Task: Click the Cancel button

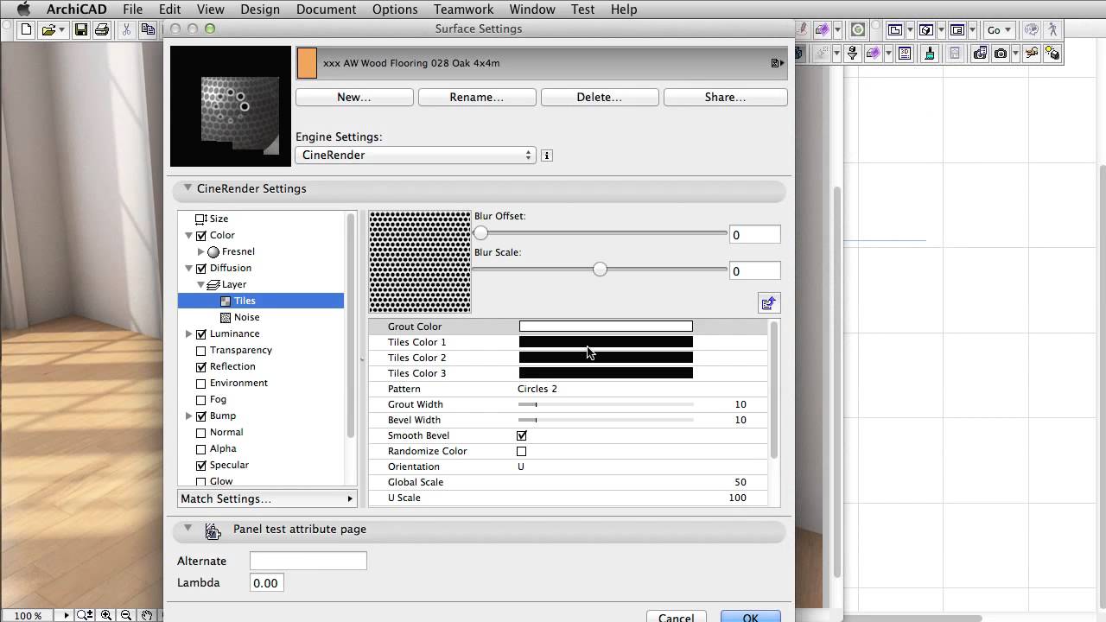Action: 677,616
